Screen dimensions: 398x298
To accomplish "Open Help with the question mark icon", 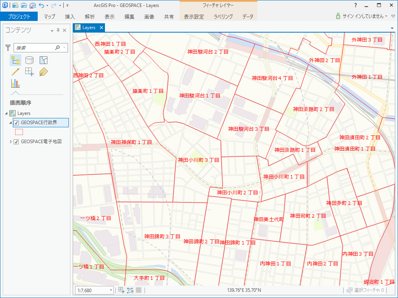I will tap(356, 5).
